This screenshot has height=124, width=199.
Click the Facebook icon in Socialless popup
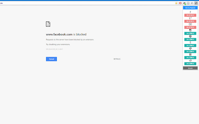(190, 12)
